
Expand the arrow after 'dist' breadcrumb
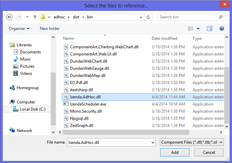tap(83, 17)
